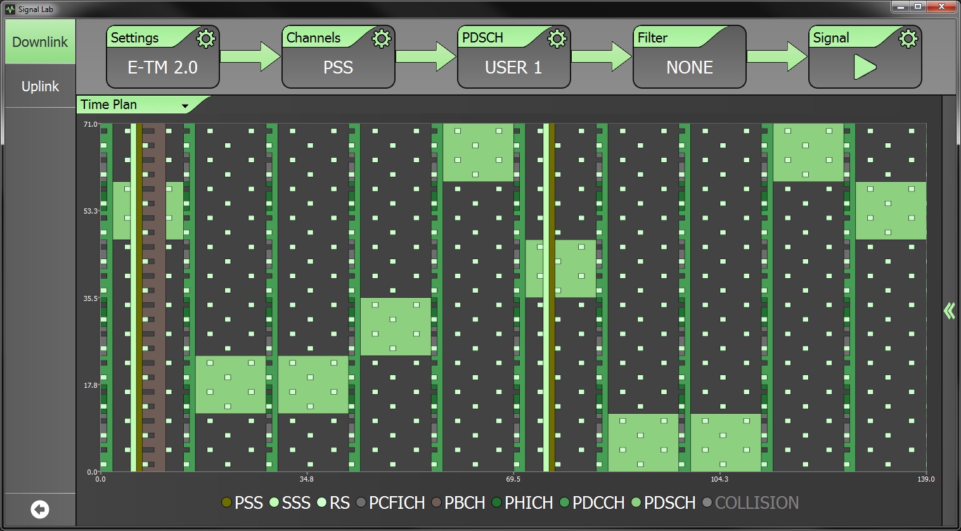The width and height of the screenshot is (961, 531).
Task: Toggle PDCCH legend entry
Action: 592,503
